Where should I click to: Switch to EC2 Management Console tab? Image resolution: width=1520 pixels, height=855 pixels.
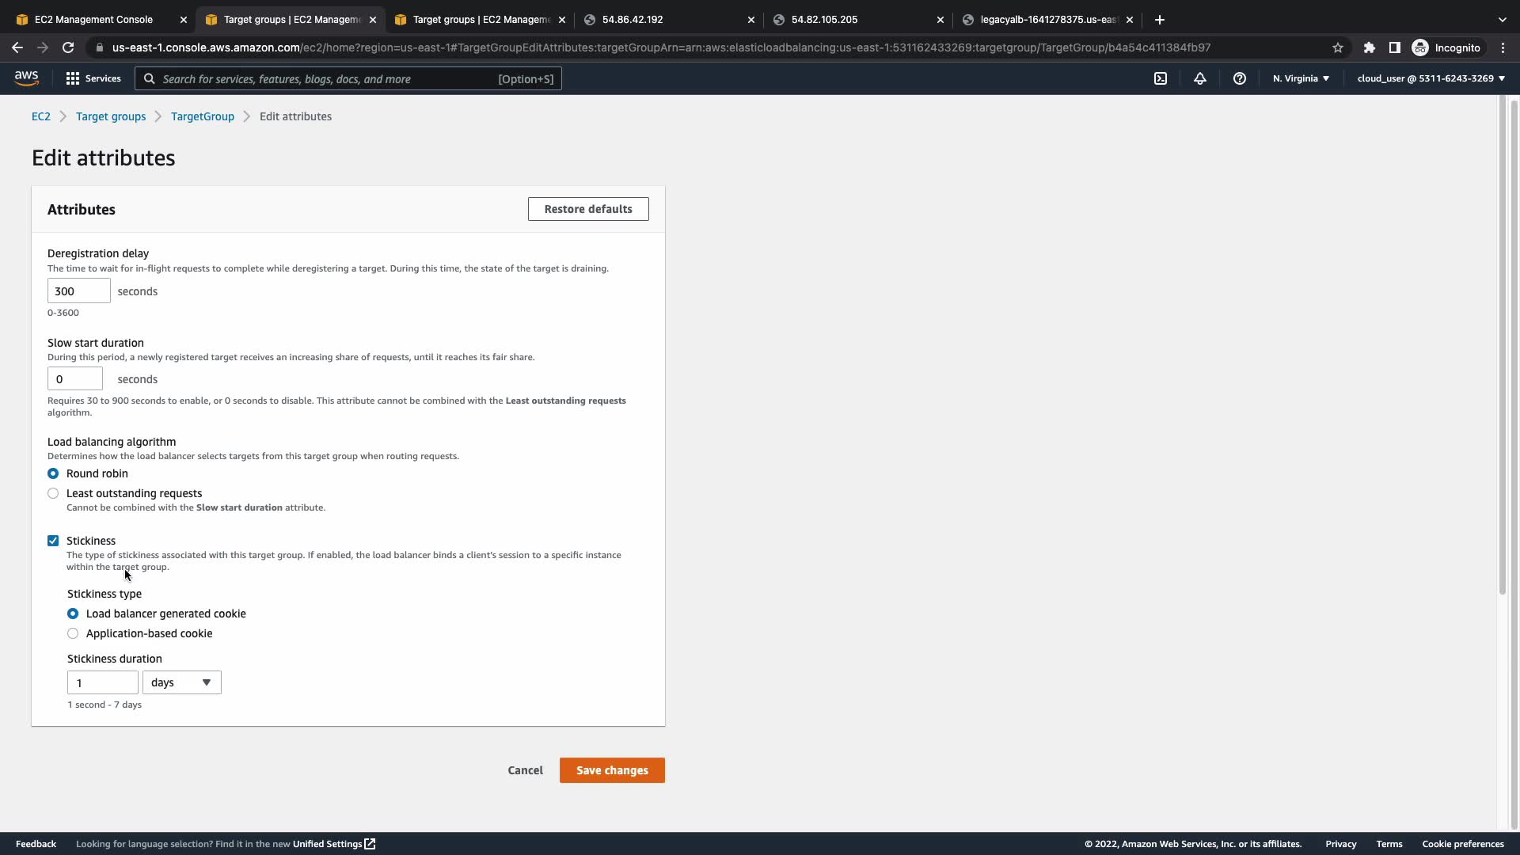coord(93,20)
